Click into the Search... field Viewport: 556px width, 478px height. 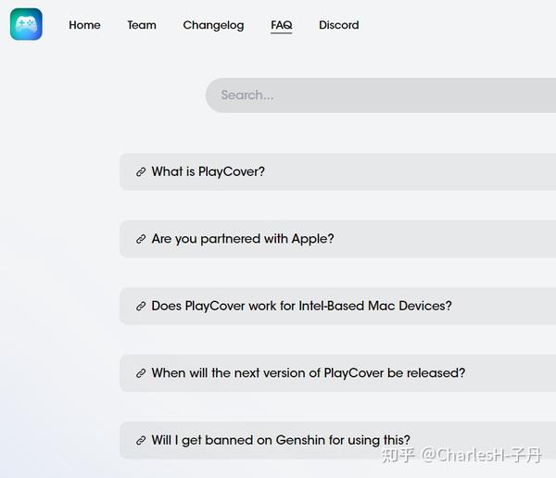pyautogui.click(x=381, y=95)
